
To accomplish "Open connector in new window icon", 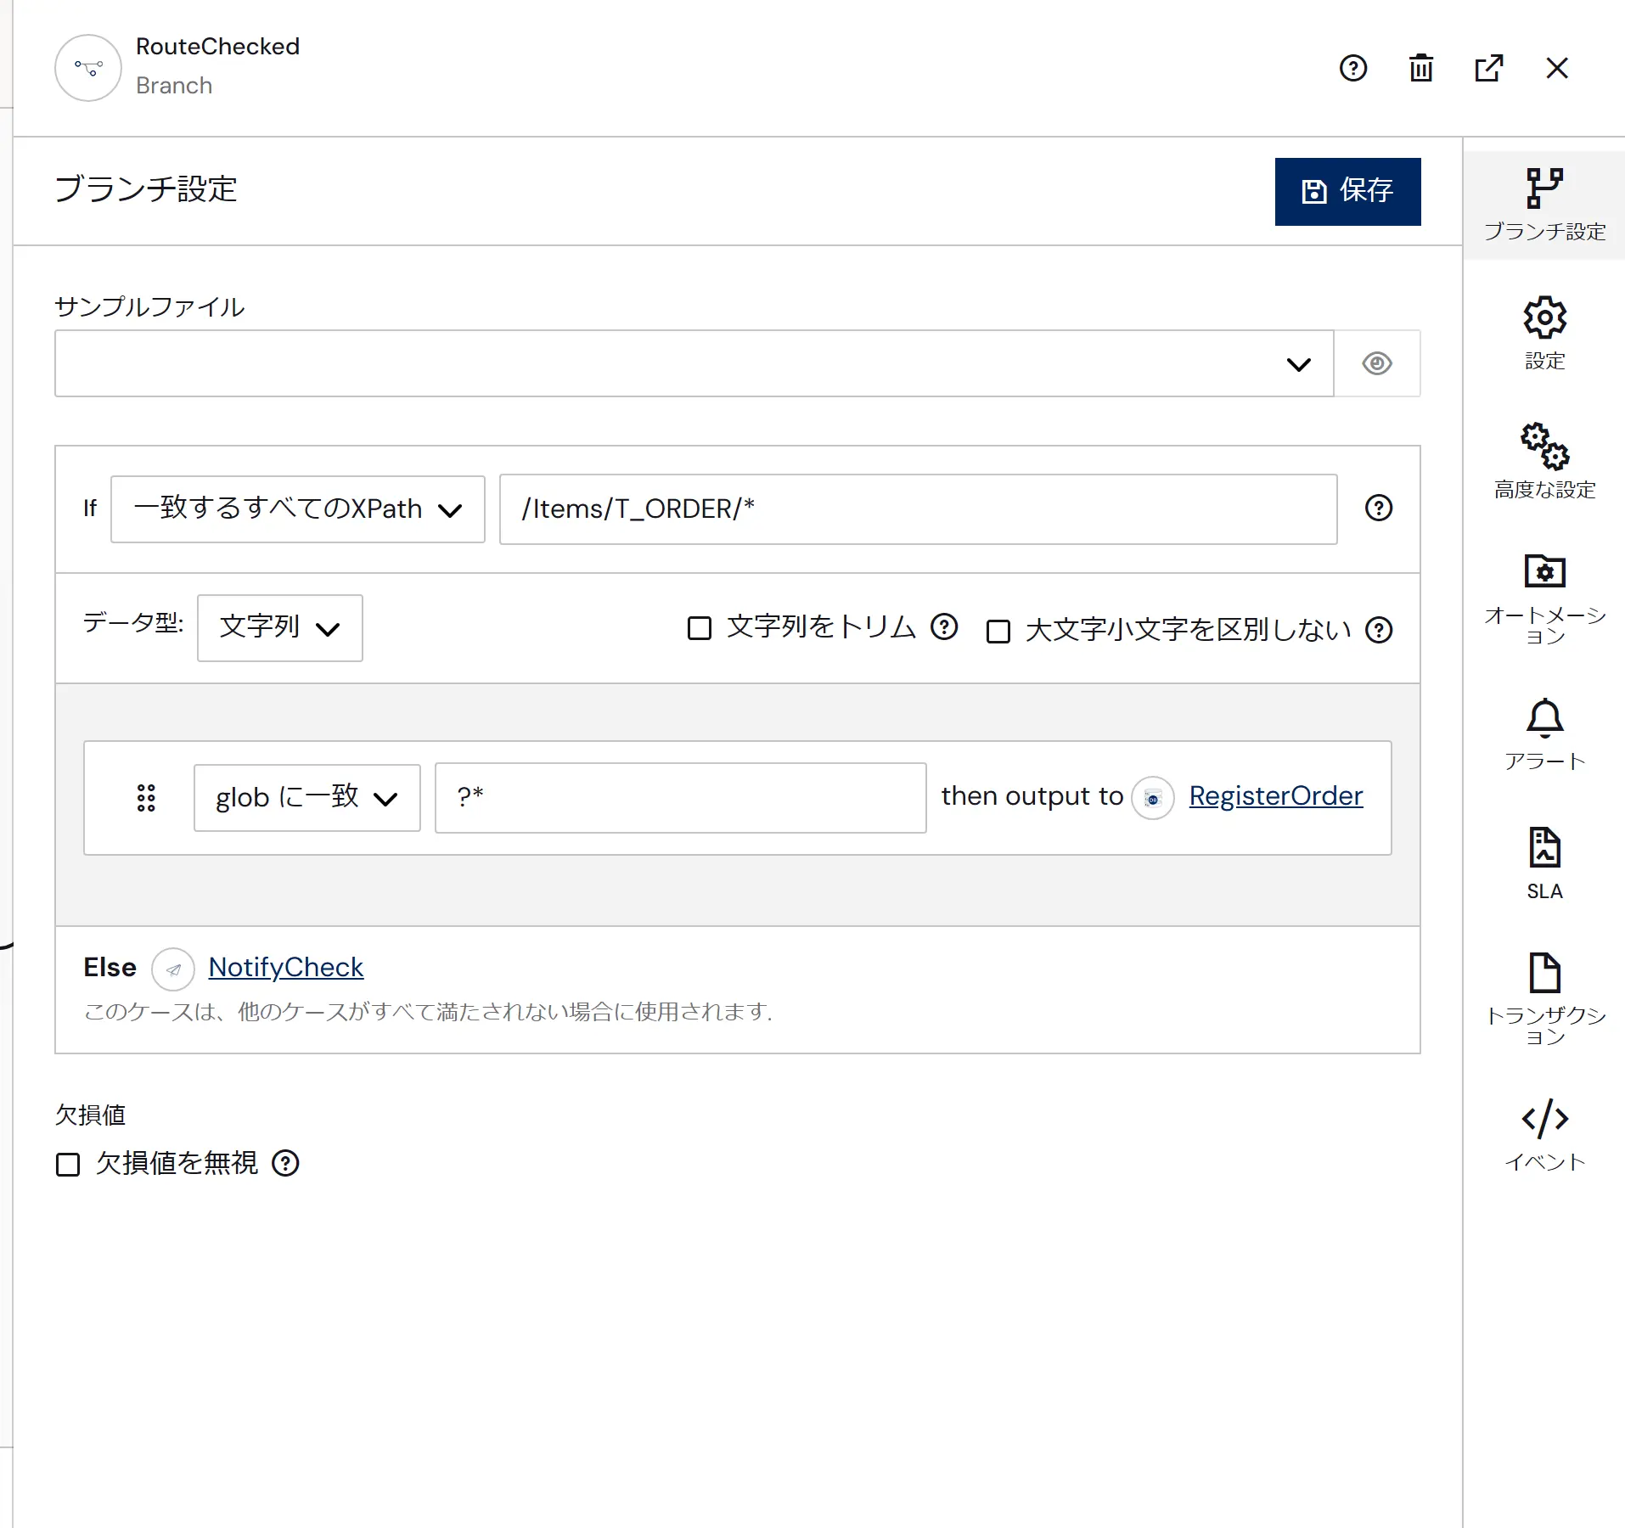I will [1489, 68].
